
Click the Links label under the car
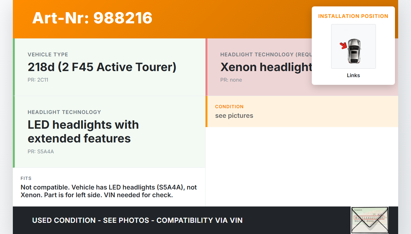353,76
